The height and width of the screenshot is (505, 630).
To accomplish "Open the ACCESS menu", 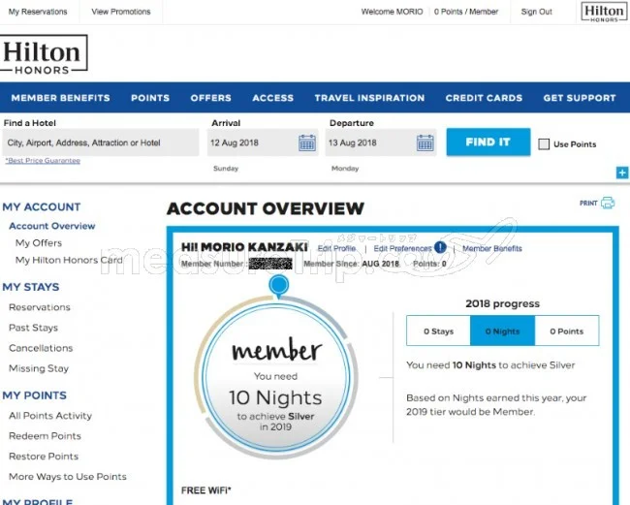I will point(273,98).
